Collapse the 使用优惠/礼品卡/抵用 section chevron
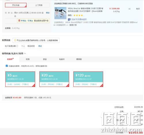This screenshot has height=135, width=144. (25, 53)
